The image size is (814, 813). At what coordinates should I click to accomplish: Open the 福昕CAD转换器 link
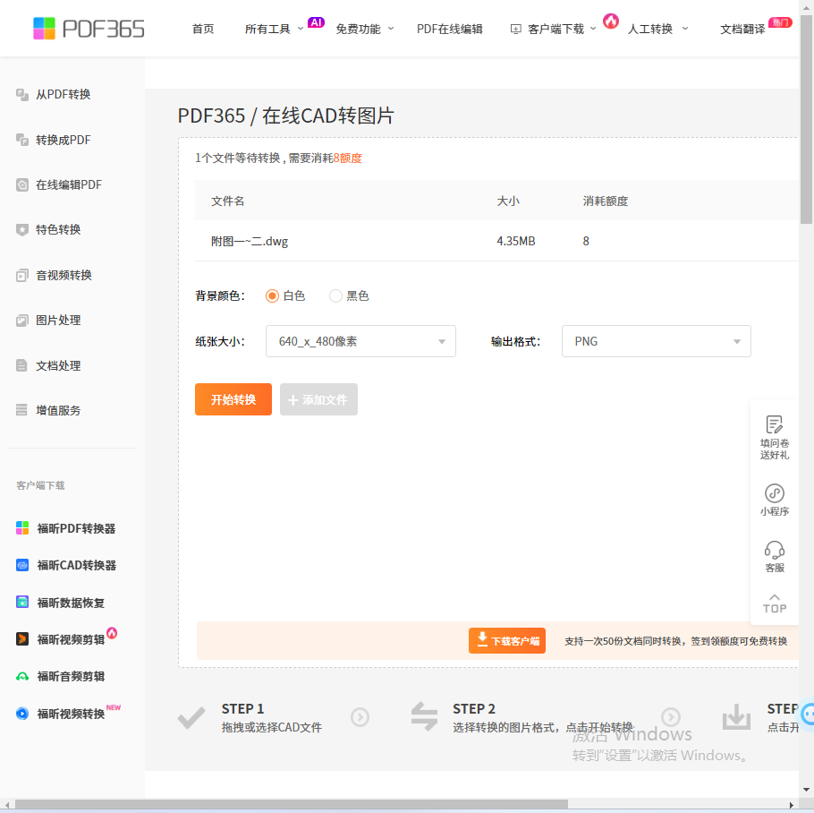tap(77, 566)
